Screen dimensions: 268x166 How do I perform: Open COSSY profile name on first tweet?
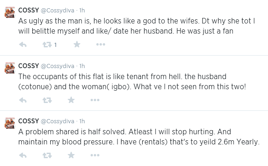click(29, 10)
